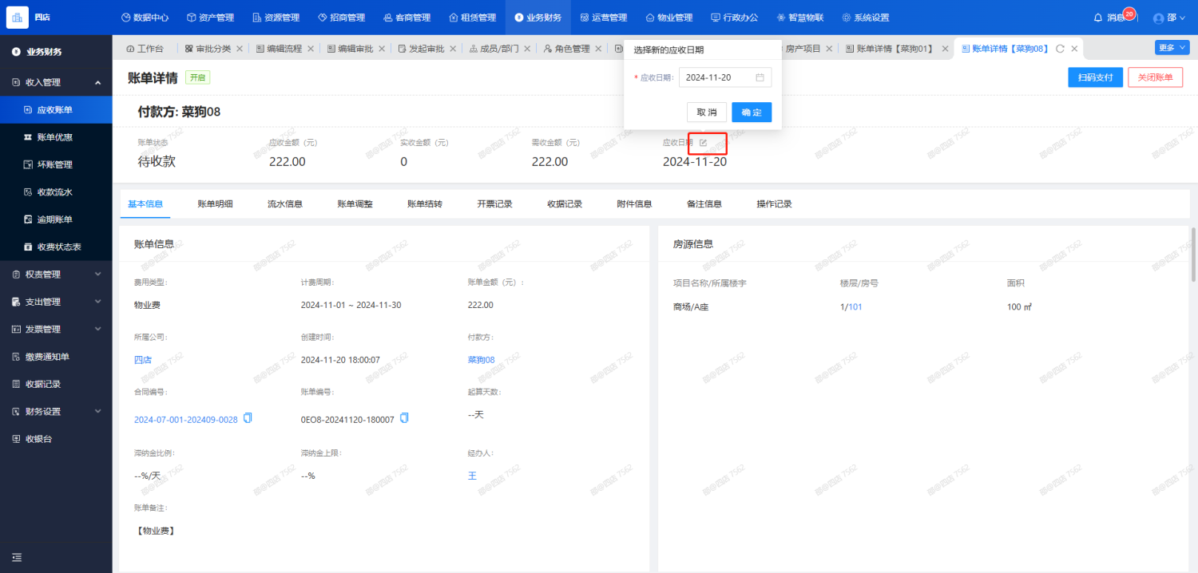
Task: Switch to the 流水信息 tab
Action: pos(285,204)
